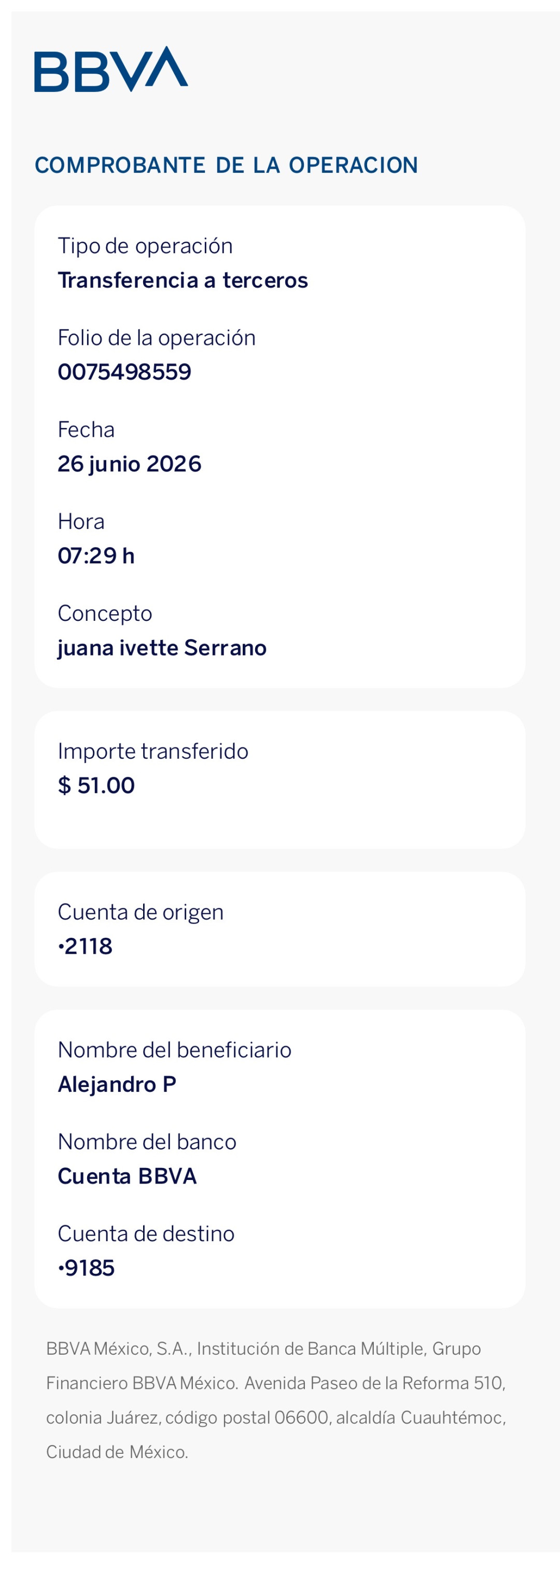Viewport: 560px width, 1571px height.
Task: Select origin account ending 2118
Action: (86, 947)
